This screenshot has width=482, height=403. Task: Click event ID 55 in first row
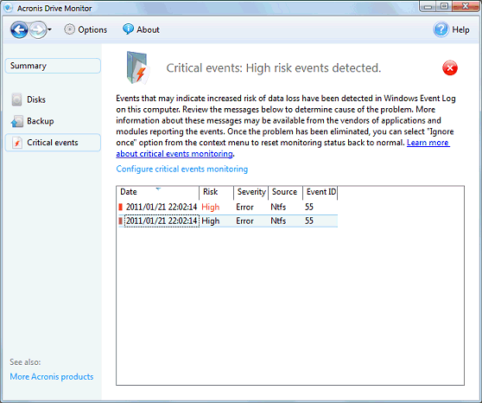[309, 208]
